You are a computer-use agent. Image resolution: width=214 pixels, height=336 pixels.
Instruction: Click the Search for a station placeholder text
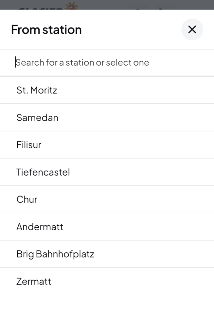[x=82, y=63]
